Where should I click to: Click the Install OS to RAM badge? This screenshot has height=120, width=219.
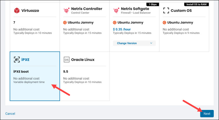click(196, 4)
